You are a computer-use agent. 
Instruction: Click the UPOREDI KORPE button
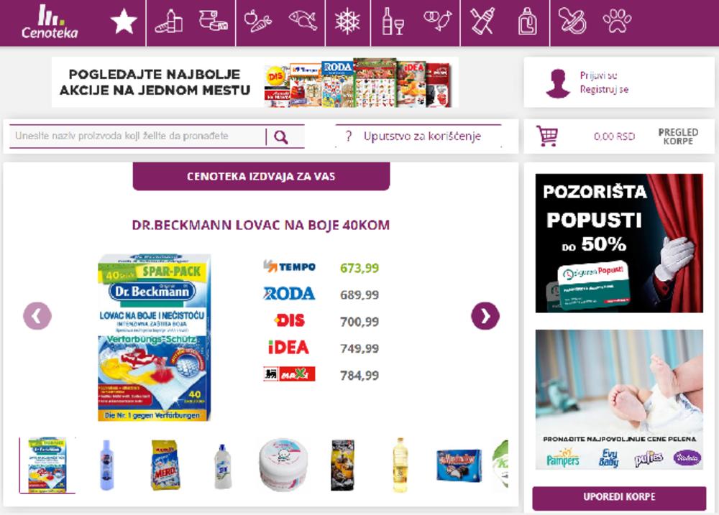click(619, 497)
